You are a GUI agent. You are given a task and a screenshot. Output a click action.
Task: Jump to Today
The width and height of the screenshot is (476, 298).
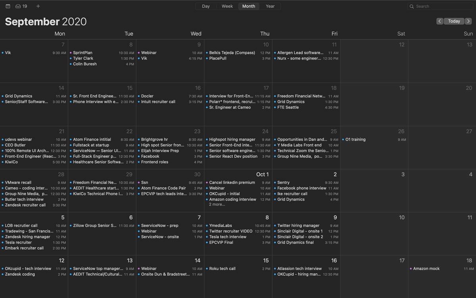click(454, 21)
